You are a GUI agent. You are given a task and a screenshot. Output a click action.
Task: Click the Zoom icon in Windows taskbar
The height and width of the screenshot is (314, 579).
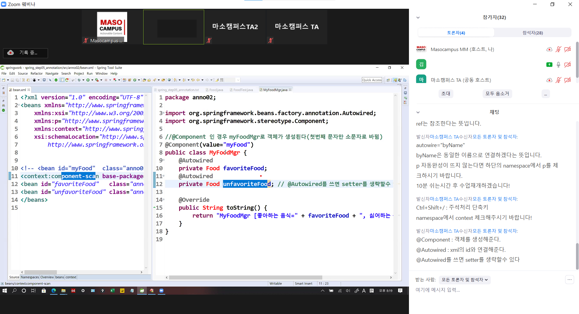(x=161, y=290)
